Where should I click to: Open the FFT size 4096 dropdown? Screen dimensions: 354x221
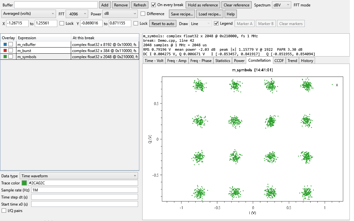[77, 14]
